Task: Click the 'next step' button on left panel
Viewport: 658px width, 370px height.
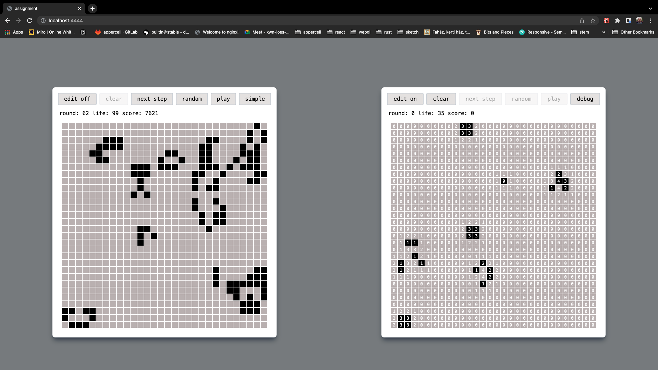Action: click(x=152, y=98)
